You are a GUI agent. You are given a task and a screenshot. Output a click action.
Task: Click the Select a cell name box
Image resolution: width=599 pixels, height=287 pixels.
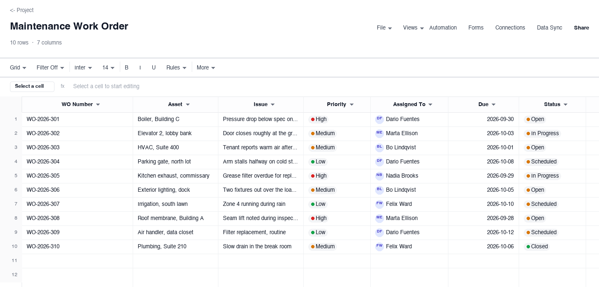click(x=32, y=87)
